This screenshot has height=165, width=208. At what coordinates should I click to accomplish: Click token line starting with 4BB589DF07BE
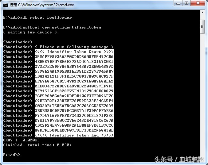pyautogui.click(x=74, y=62)
